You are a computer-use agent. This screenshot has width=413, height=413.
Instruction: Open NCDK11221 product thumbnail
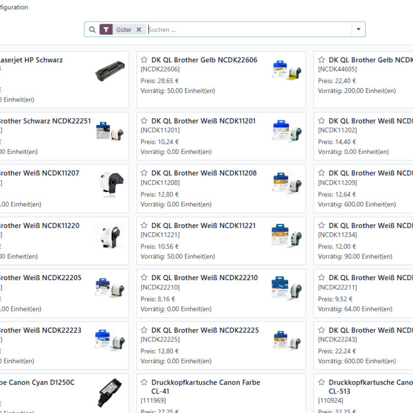point(287,236)
